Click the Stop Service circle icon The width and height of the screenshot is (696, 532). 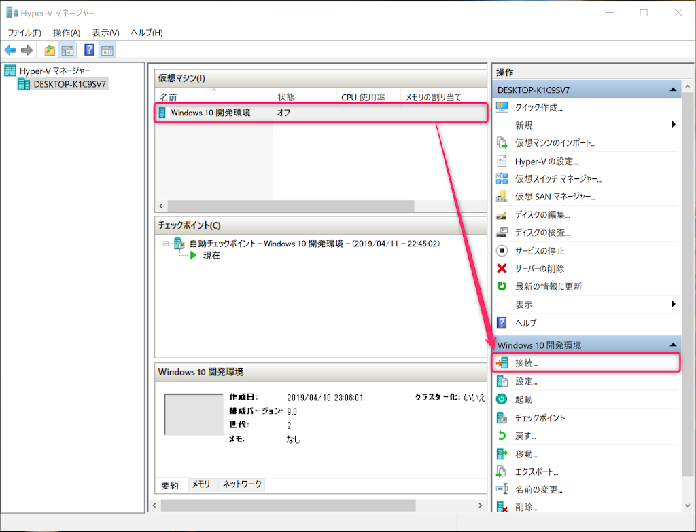point(502,251)
